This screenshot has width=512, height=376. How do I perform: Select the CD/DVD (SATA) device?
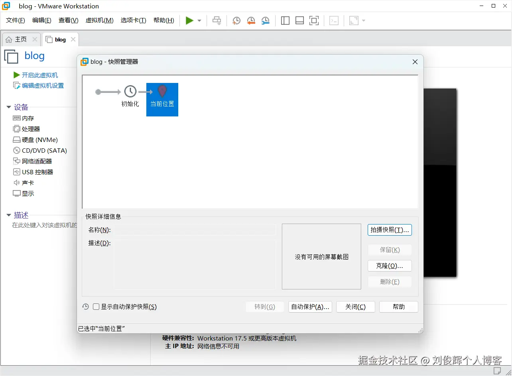click(40, 150)
